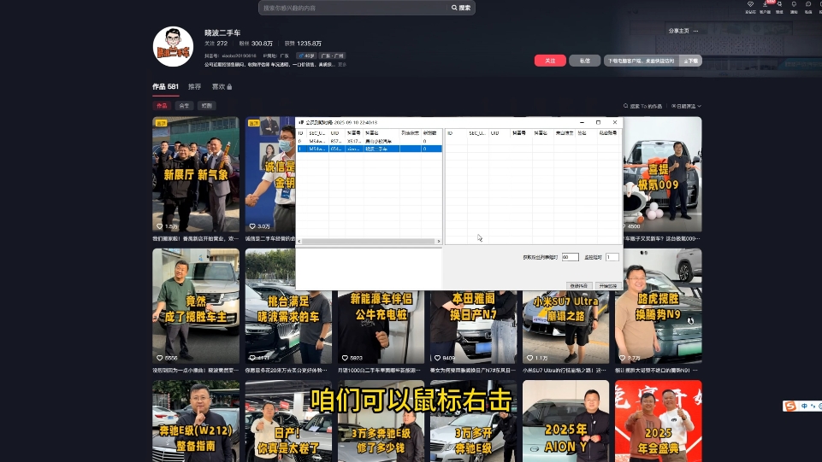Click the client download icon in top bar

[x=765, y=5]
